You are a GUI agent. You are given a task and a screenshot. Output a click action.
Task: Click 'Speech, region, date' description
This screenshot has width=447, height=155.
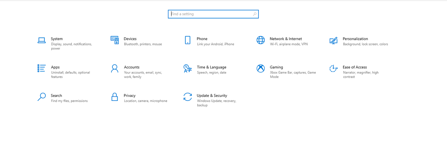point(212,73)
